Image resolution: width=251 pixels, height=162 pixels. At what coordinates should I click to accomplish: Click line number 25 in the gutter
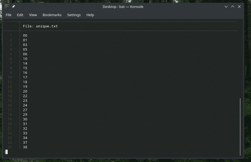coord(10,147)
